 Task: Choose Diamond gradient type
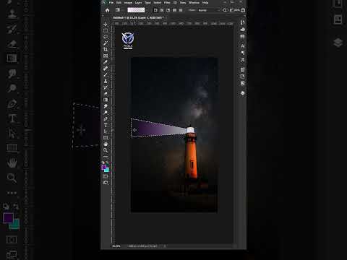click(181, 10)
